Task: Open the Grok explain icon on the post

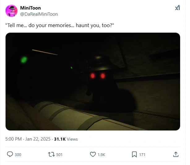Action: pos(177,8)
